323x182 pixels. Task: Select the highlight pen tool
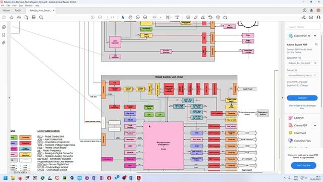tap(195, 18)
